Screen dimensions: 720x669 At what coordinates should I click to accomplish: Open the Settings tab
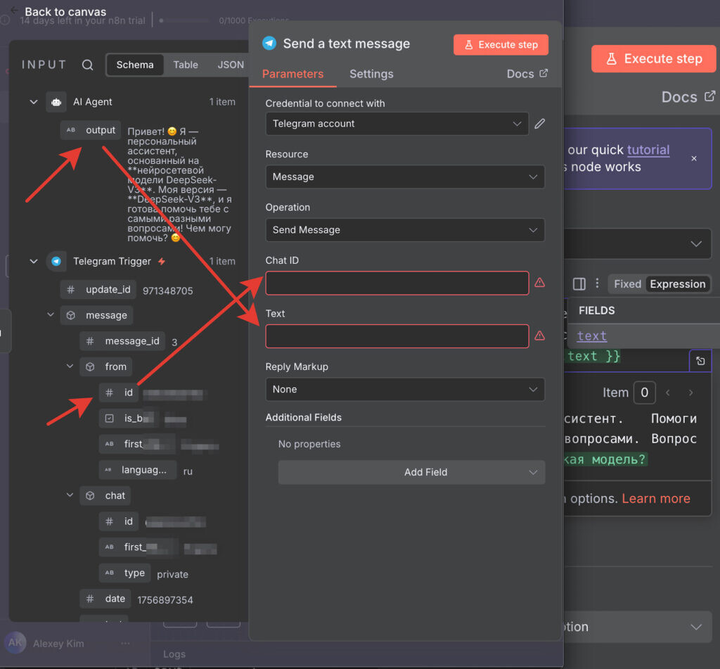coord(371,74)
